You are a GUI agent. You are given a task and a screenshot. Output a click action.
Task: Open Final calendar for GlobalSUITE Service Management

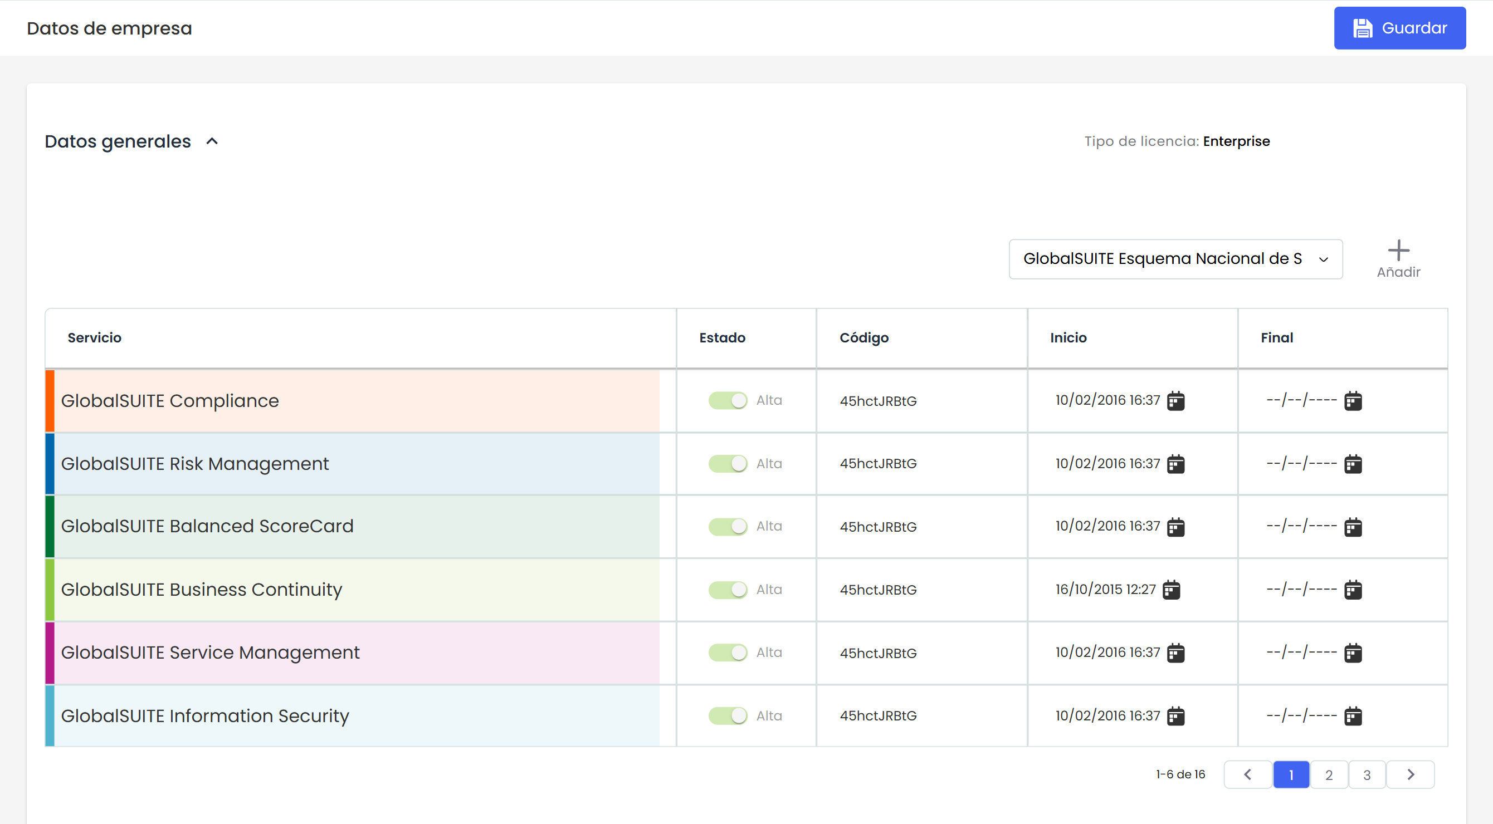[x=1353, y=653]
